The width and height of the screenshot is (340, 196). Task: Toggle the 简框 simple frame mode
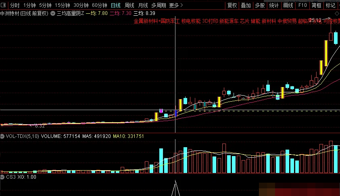coord(316,5)
